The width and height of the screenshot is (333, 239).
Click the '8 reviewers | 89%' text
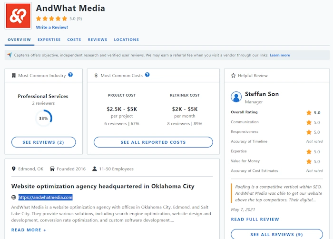185,123
